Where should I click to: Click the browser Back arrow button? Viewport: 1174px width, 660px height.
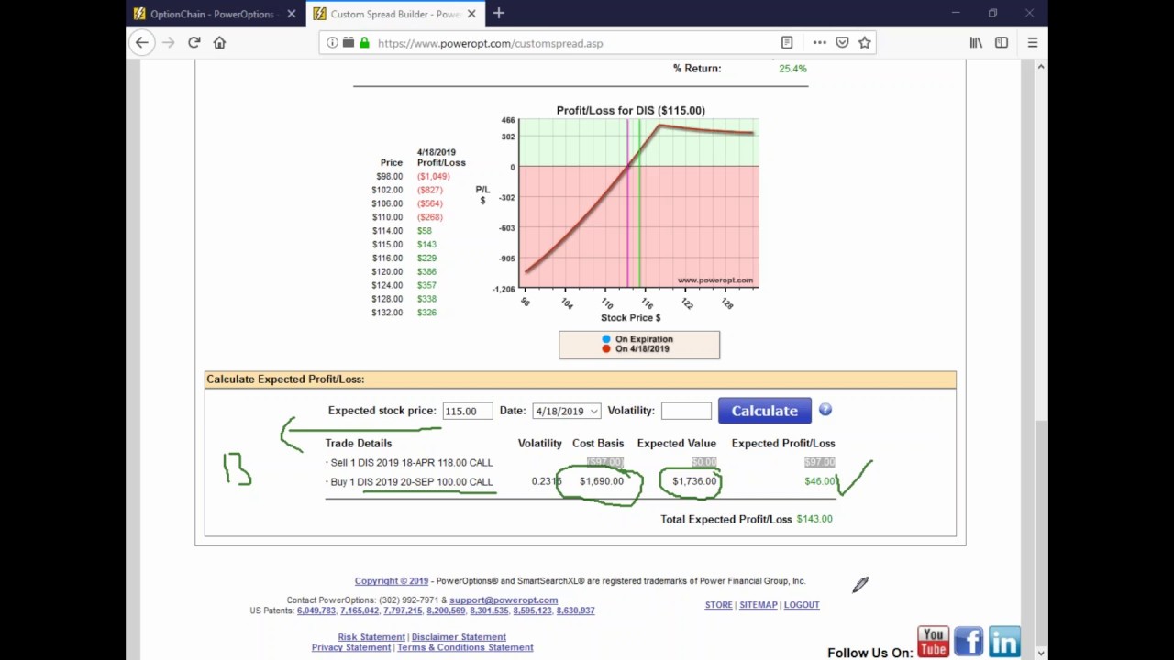tap(141, 42)
